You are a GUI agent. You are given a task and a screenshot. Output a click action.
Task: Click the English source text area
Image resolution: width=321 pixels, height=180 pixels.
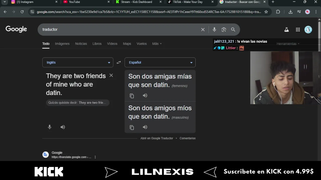[76, 84]
